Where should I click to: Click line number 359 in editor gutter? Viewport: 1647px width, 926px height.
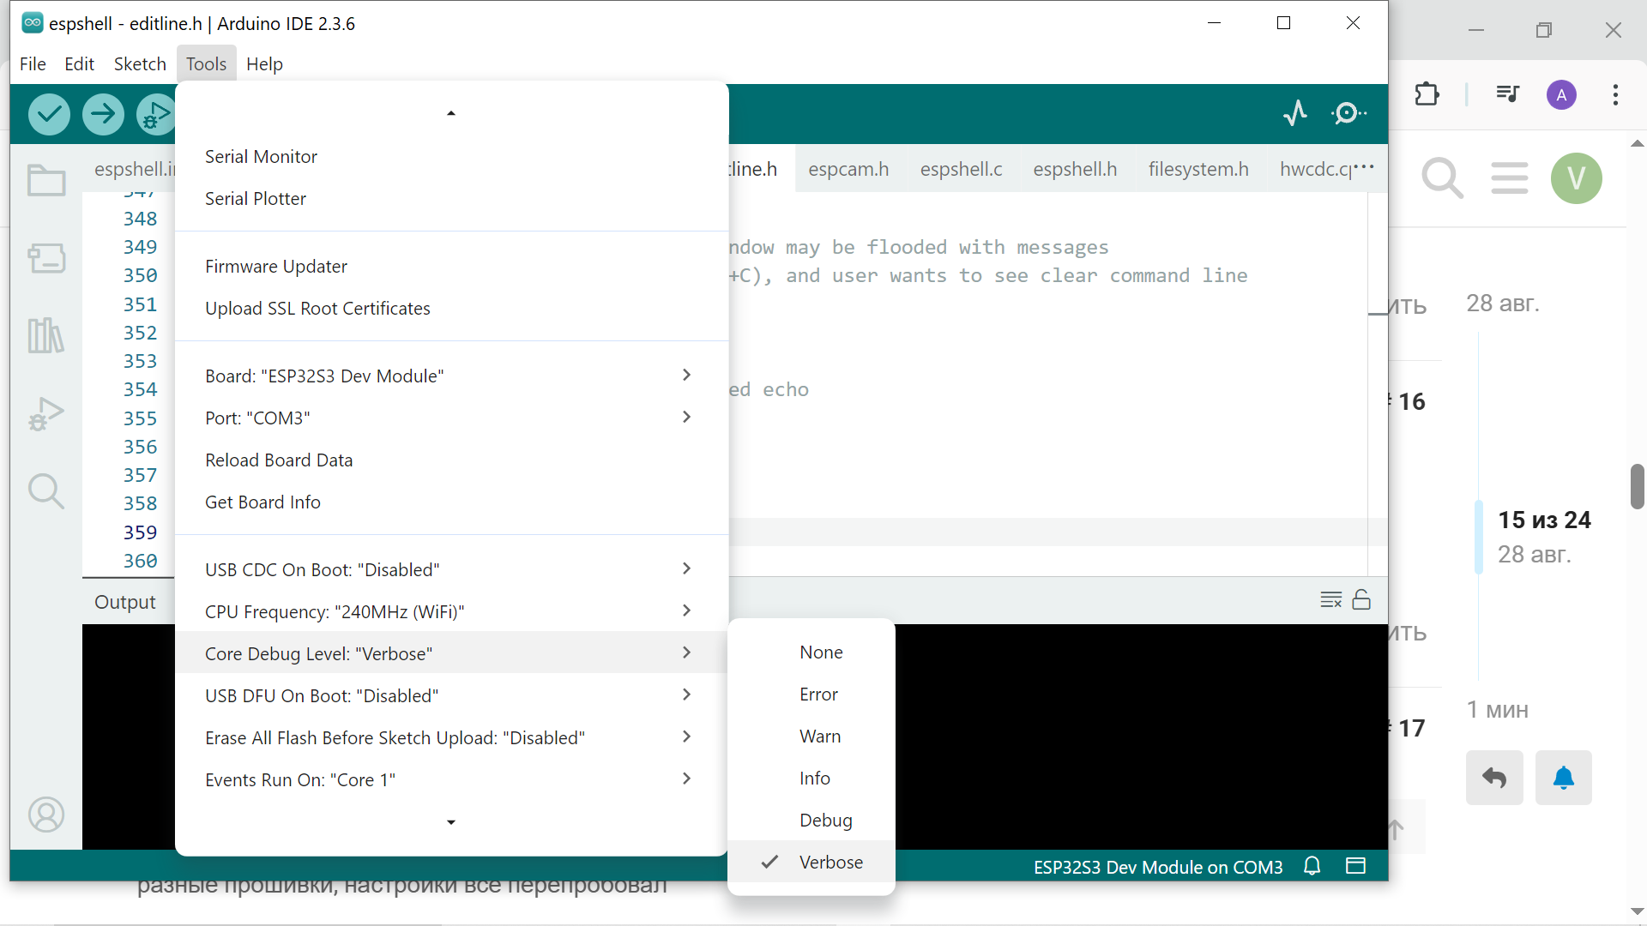point(140,532)
